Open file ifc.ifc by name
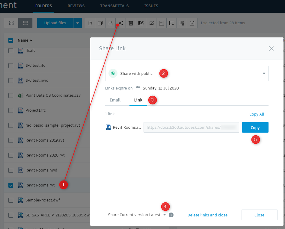The height and width of the screenshot is (229, 285). click(30, 51)
